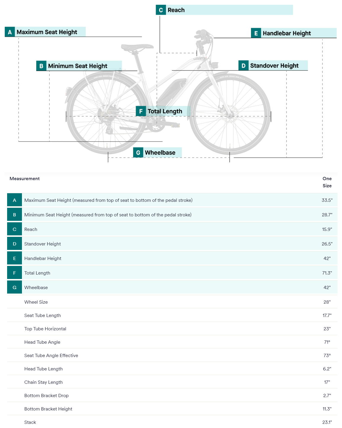Click 'Total Length' row label in the table
This screenshot has height=428, width=342.
pyautogui.click(x=37, y=273)
